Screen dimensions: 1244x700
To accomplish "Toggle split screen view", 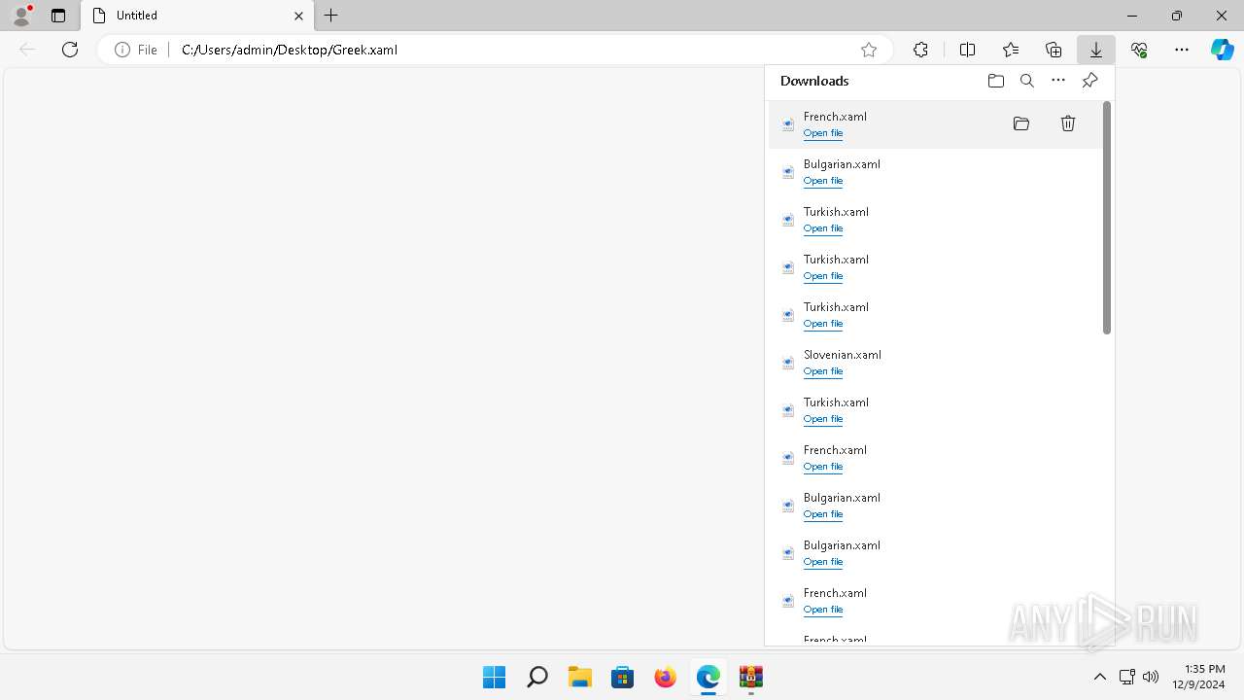I will tap(968, 50).
